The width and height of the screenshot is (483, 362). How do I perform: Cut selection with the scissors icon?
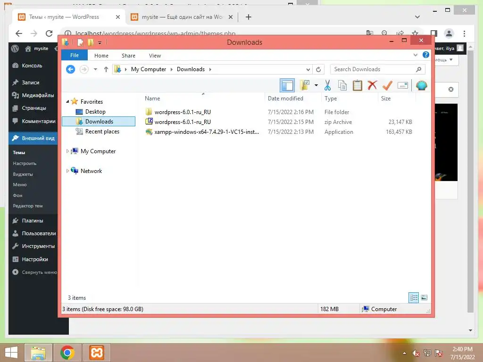point(327,85)
